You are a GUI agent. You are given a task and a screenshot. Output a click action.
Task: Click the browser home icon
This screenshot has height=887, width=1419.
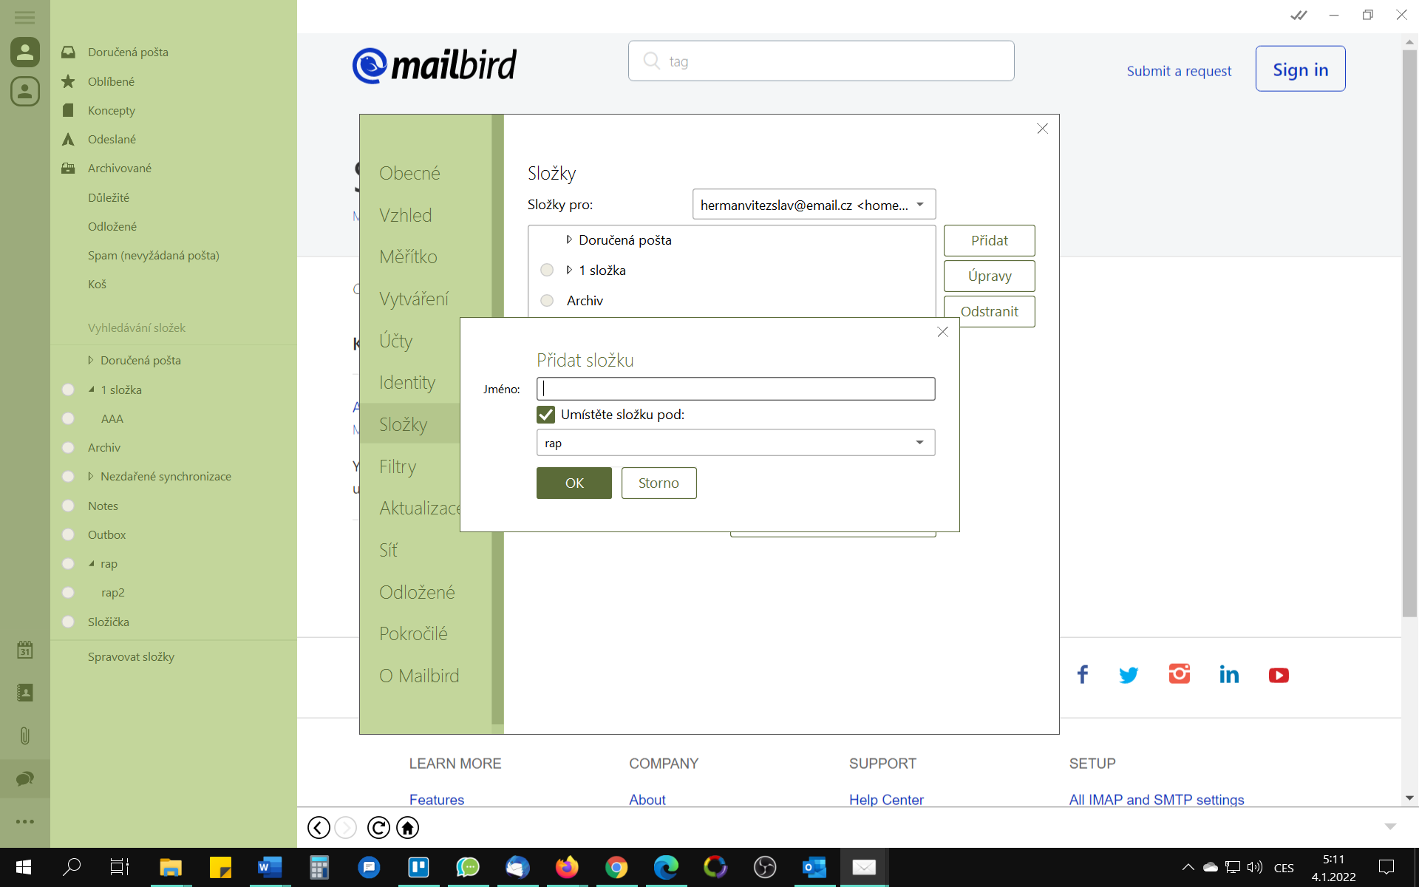tap(407, 827)
